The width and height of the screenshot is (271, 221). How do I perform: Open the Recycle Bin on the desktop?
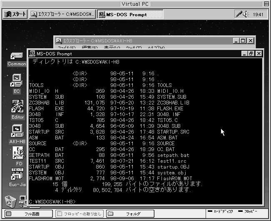tap(10, 201)
